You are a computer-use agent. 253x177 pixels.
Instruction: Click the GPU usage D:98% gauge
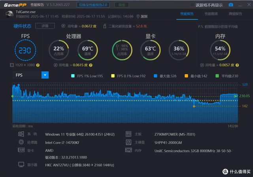click(122, 50)
